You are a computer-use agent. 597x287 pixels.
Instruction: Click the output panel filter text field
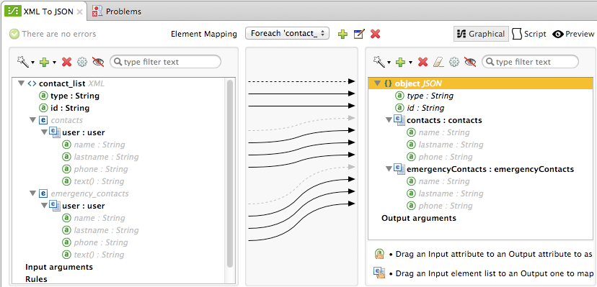coord(530,62)
